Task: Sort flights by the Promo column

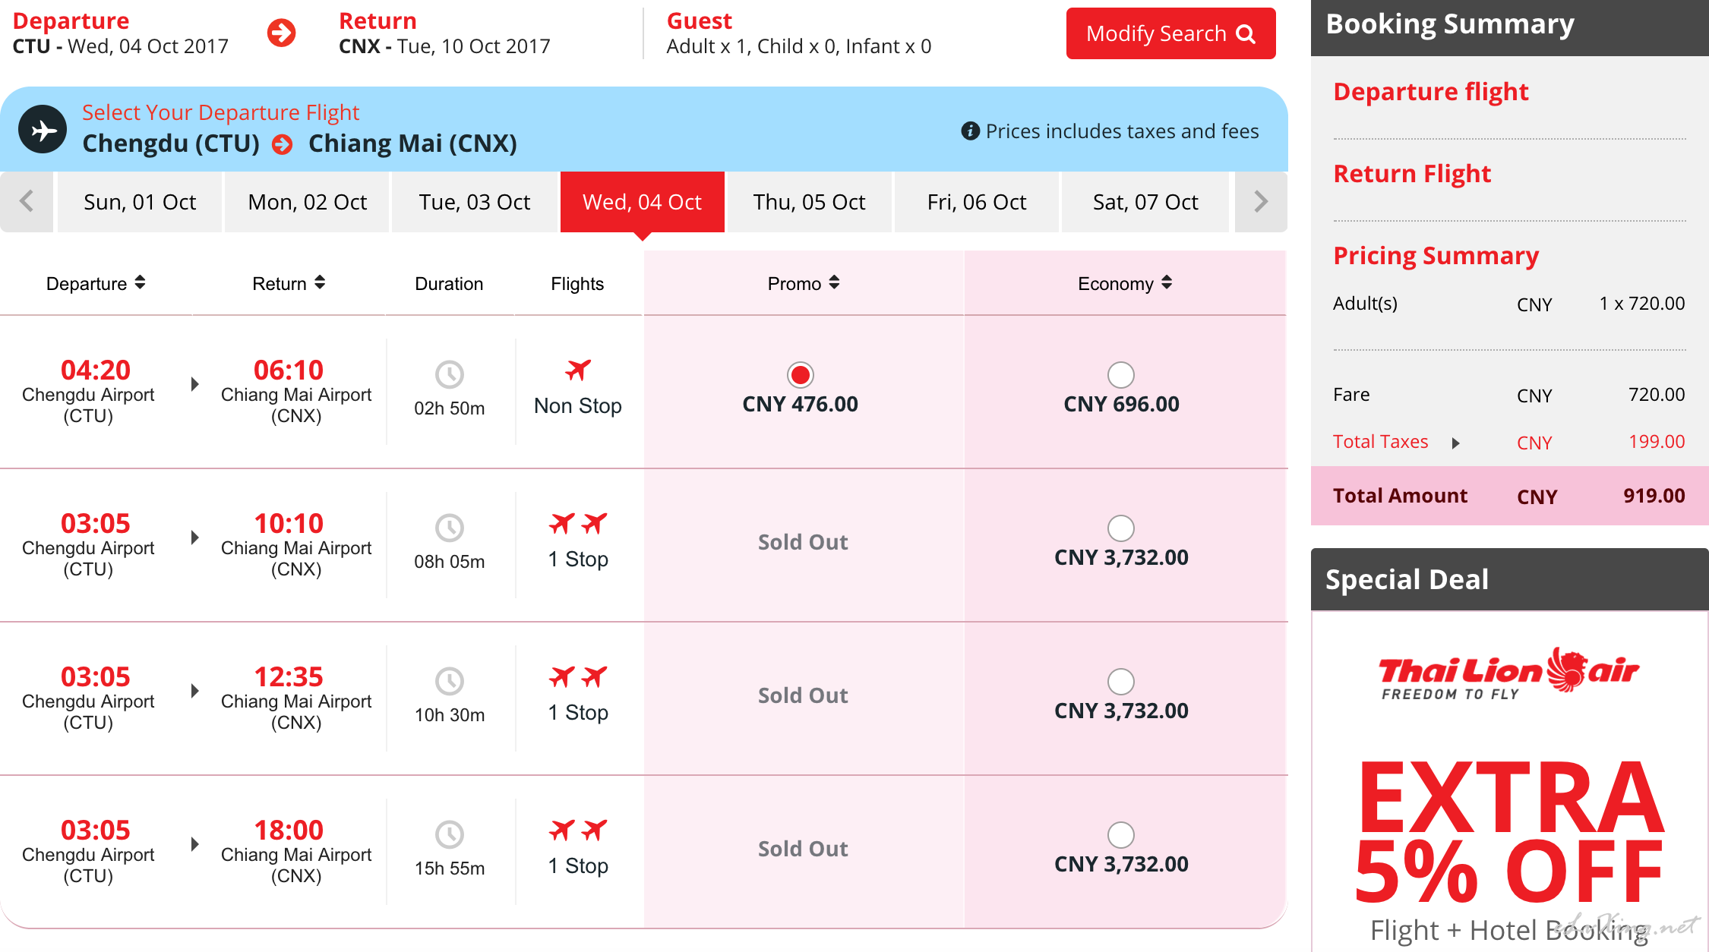Action: pyautogui.click(x=804, y=283)
